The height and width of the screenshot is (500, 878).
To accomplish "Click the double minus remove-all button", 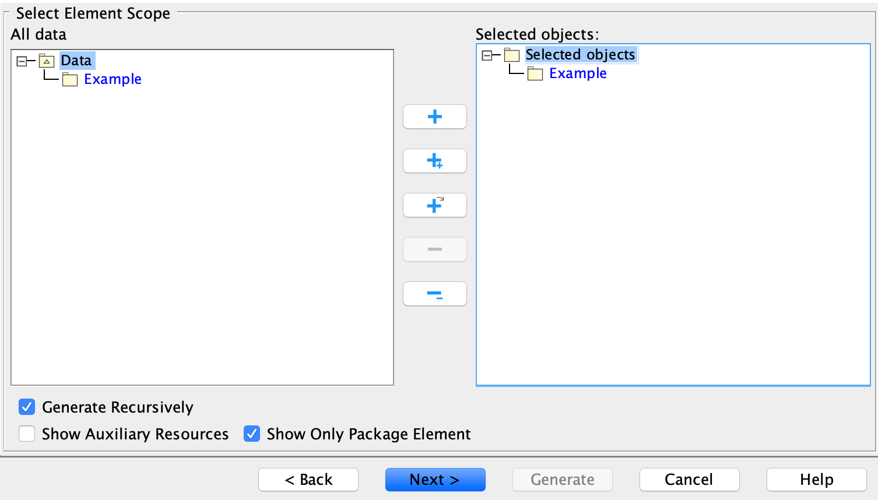I will (x=434, y=294).
